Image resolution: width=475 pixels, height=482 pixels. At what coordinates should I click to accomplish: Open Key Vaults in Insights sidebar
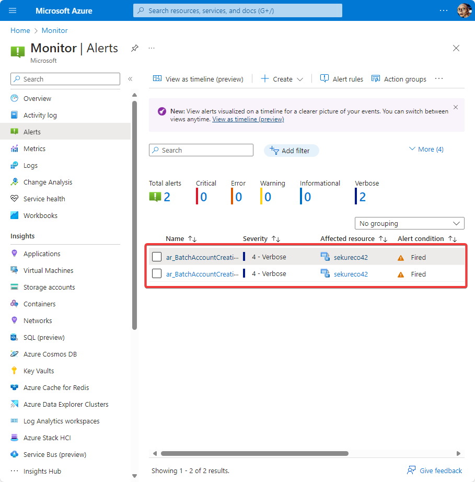pyautogui.click(x=39, y=371)
